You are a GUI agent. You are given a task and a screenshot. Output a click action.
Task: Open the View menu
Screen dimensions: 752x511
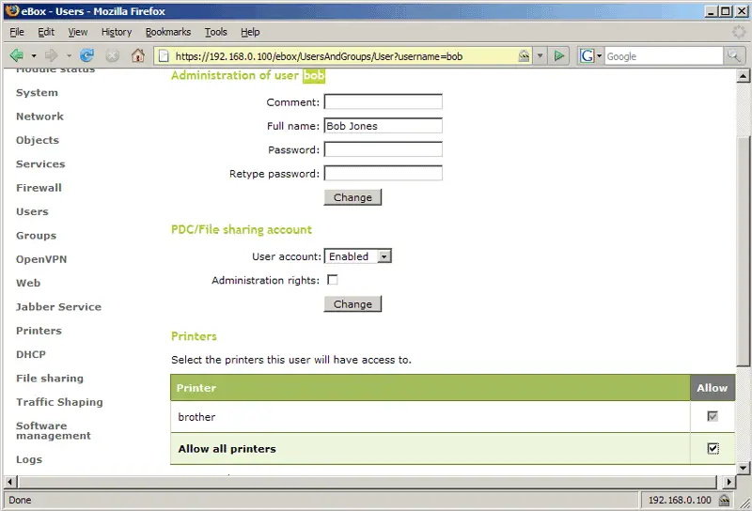pyautogui.click(x=78, y=32)
